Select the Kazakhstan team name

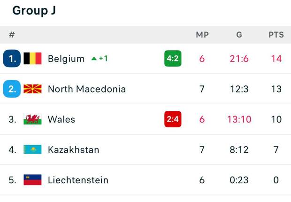pos(74,150)
